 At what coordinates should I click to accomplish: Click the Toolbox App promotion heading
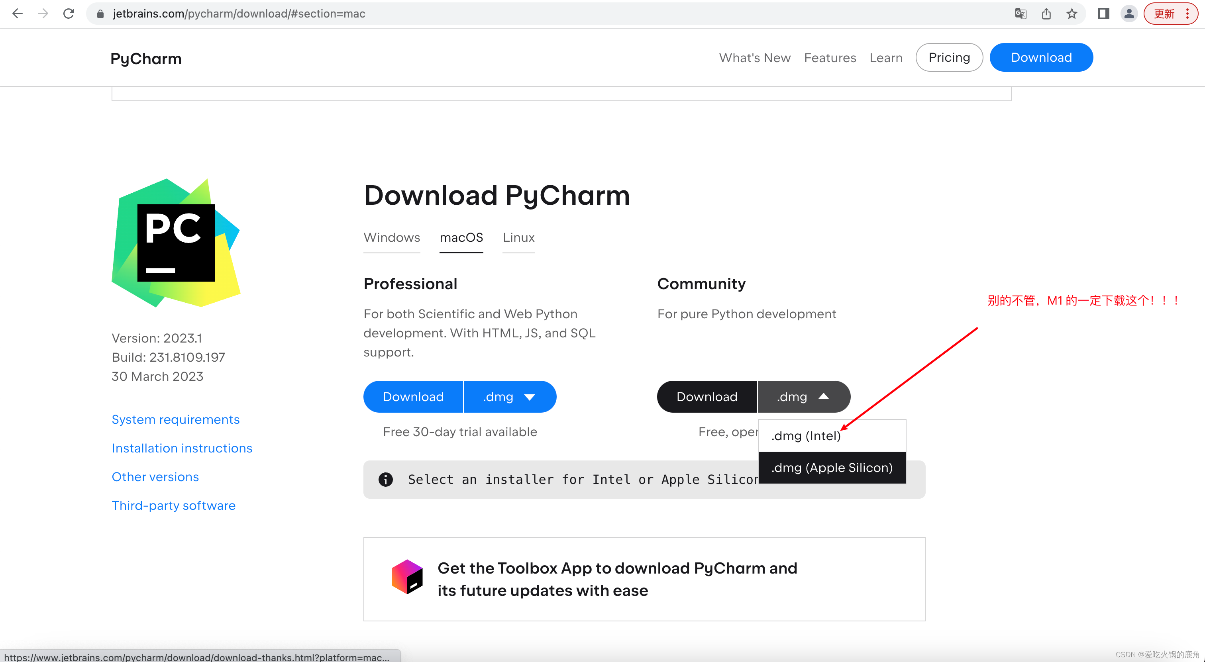617,579
